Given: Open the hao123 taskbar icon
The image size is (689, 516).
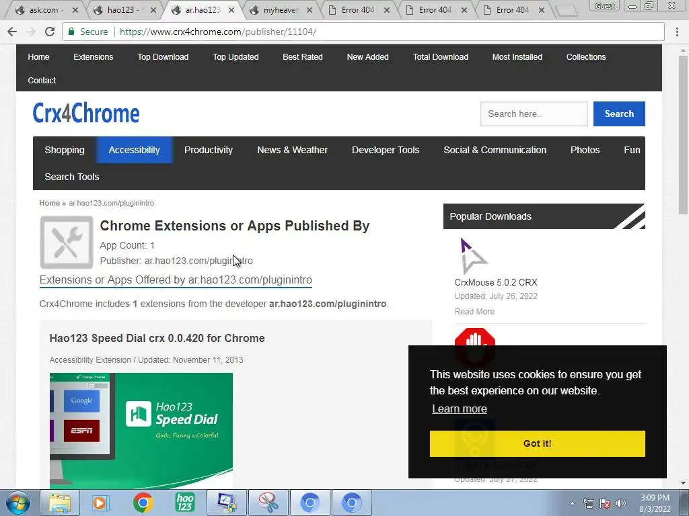Looking at the screenshot, I should coord(184,503).
